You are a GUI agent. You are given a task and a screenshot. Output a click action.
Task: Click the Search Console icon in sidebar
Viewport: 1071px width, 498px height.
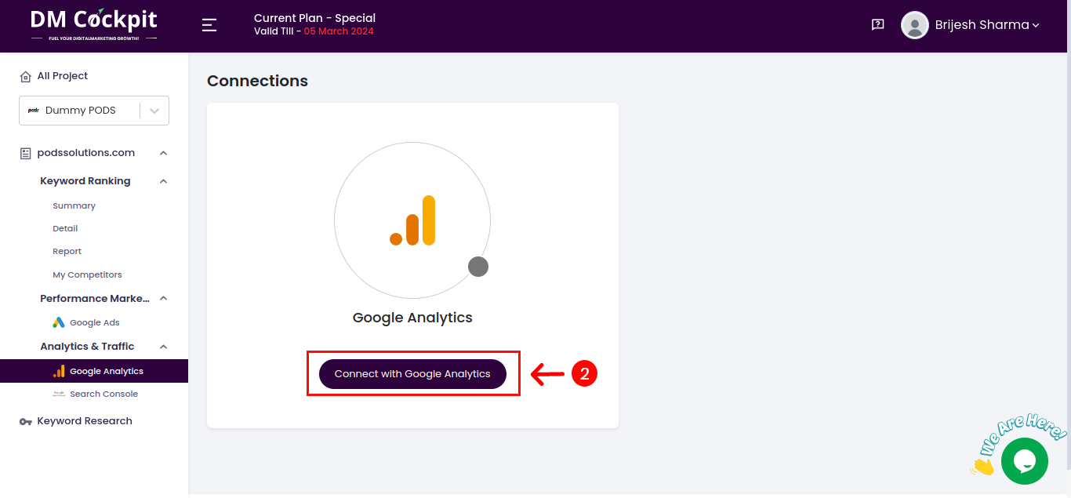click(60, 393)
